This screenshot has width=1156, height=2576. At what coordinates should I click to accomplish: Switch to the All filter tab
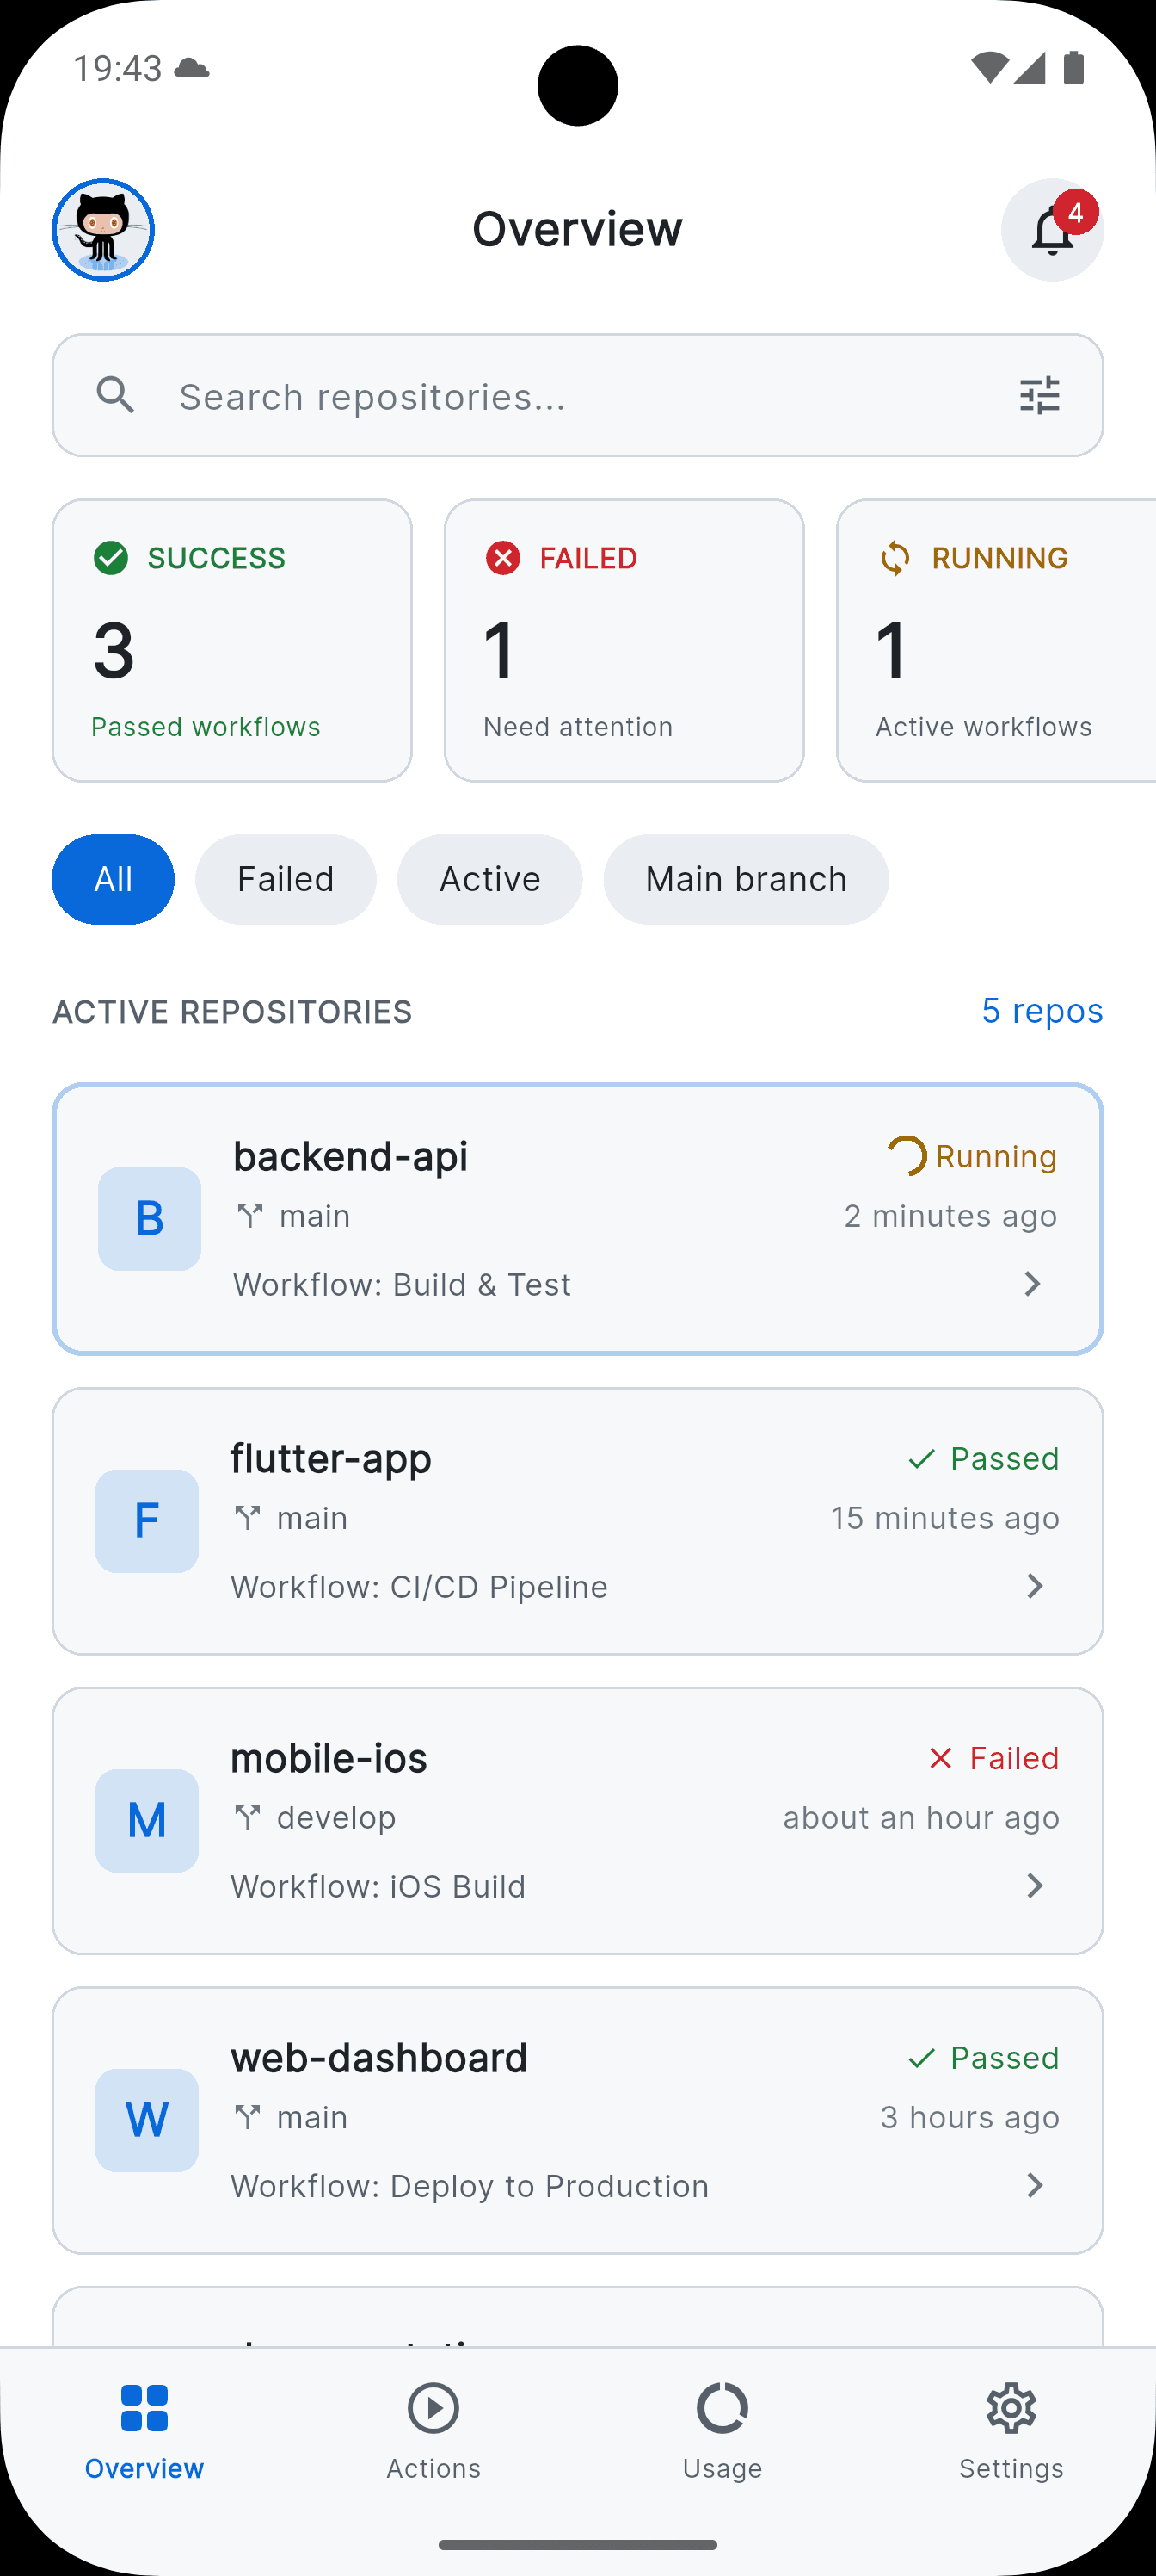[112, 879]
